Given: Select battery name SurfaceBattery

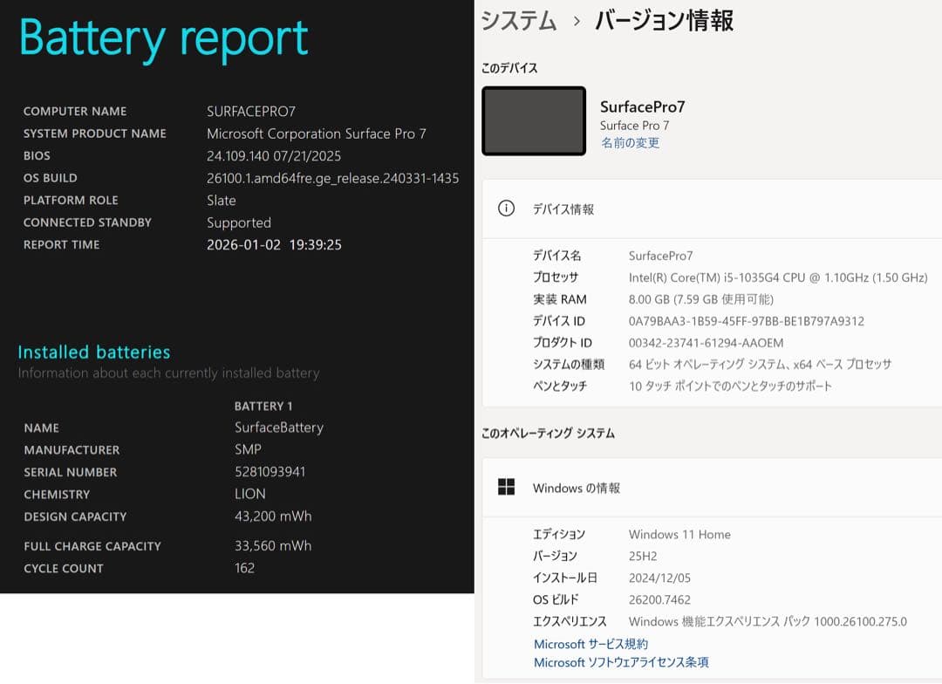Looking at the screenshot, I should pyautogui.click(x=279, y=427).
